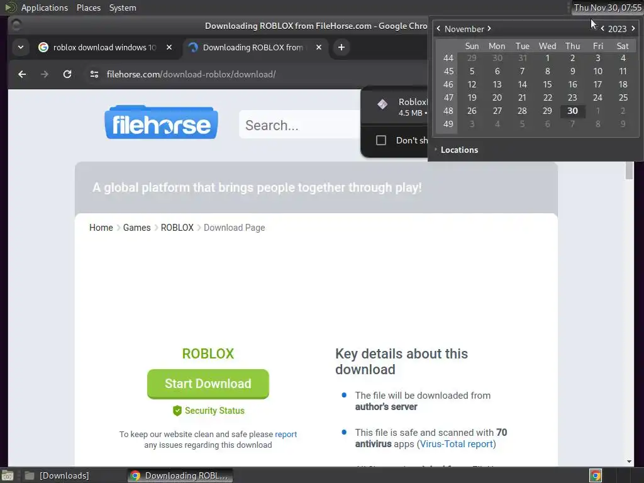Select November 12 in the calendar
This screenshot has width=644, height=483.
472,85
